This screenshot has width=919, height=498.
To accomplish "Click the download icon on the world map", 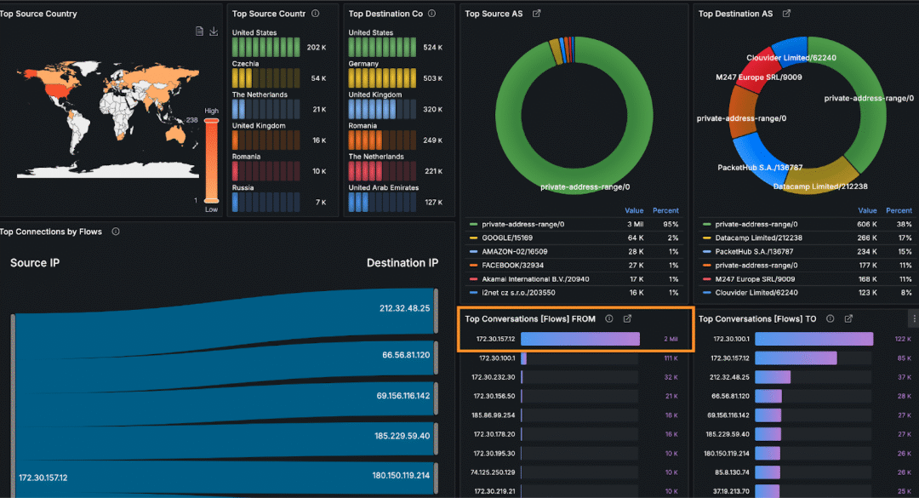I will [x=214, y=31].
